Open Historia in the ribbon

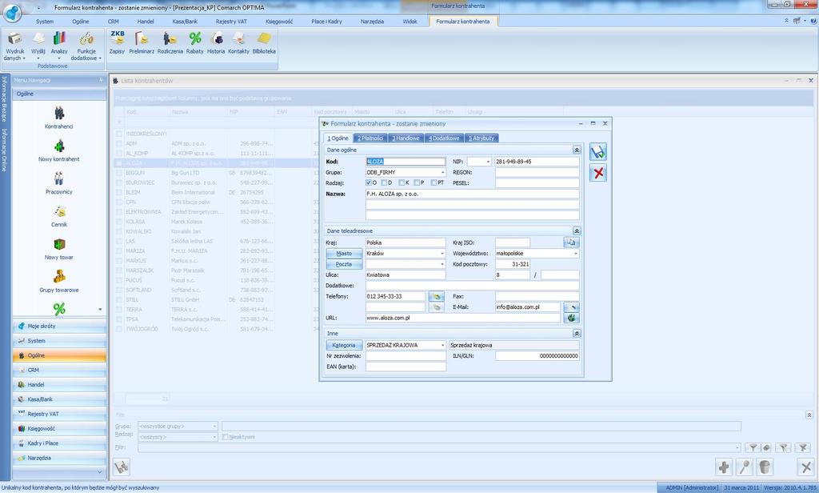pyautogui.click(x=216, y=42)
